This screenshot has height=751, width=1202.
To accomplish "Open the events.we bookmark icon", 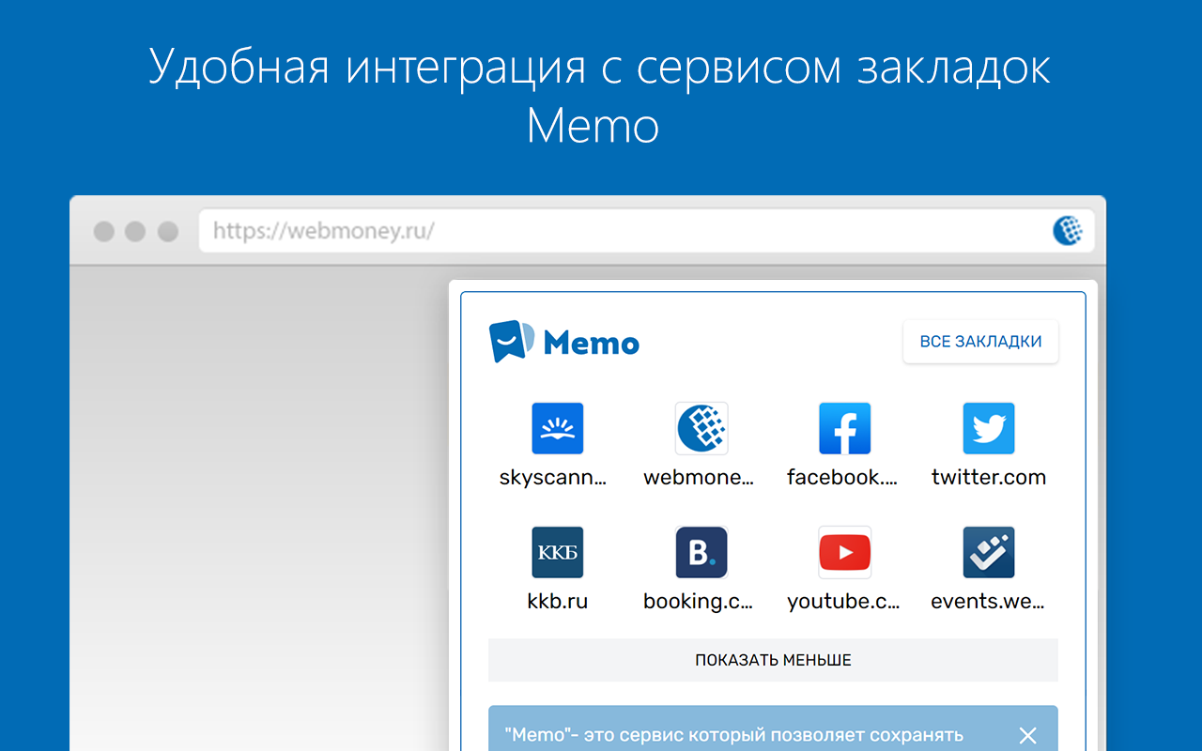I will point(988,552).
